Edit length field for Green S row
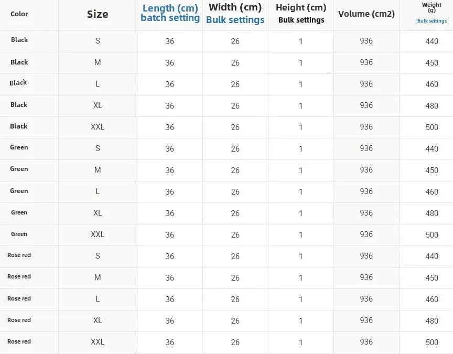453x354 pixels. [x=170, y=149]
